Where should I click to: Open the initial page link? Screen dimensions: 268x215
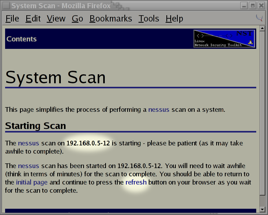pos(32,182)
